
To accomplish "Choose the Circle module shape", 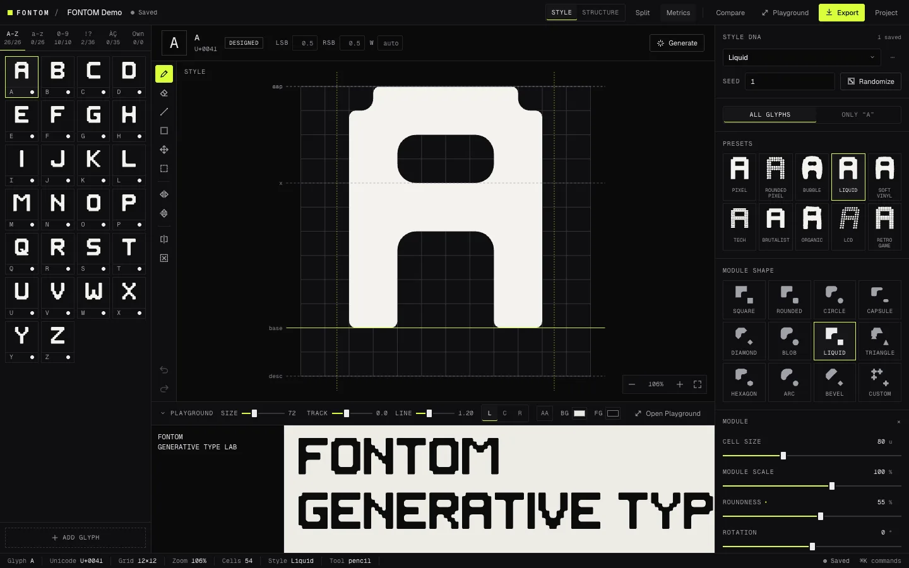I will pos(835,299).
